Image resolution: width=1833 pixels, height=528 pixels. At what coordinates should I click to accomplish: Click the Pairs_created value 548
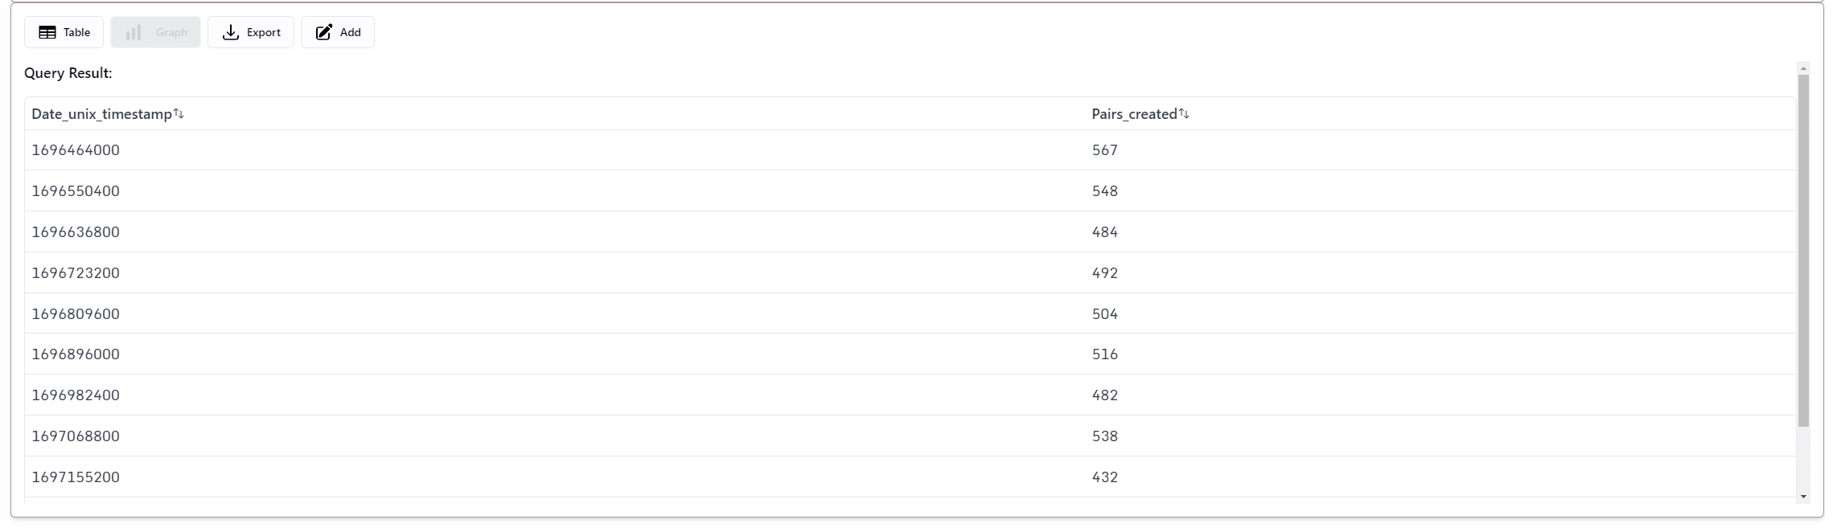[1105, 191]
